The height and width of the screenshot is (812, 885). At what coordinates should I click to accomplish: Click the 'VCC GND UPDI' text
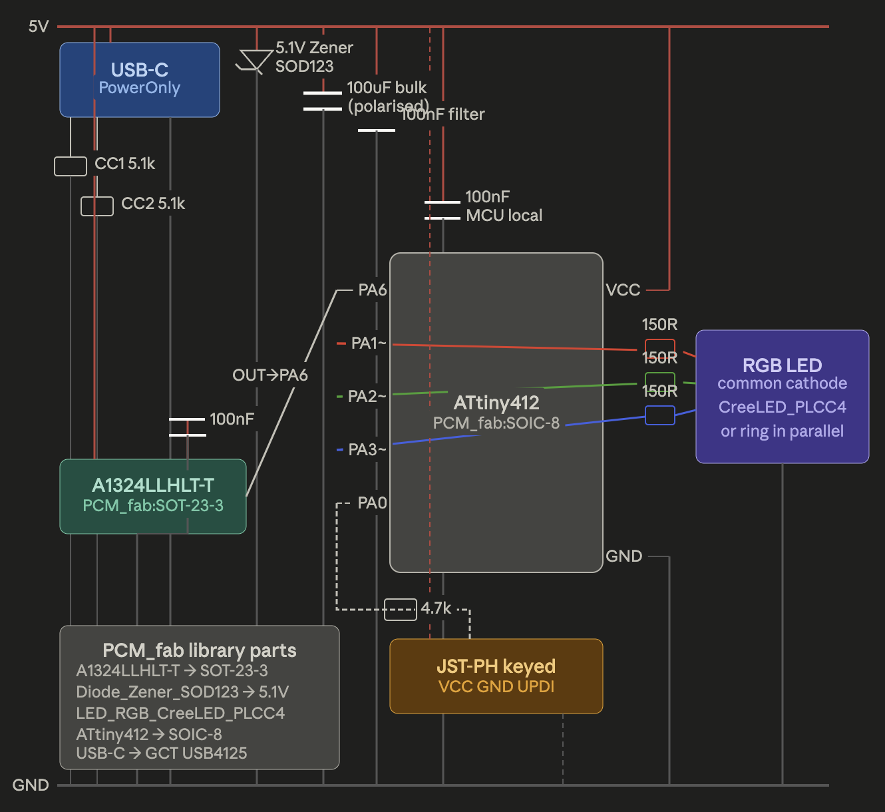pyautogui.click(x=496, y=687)
